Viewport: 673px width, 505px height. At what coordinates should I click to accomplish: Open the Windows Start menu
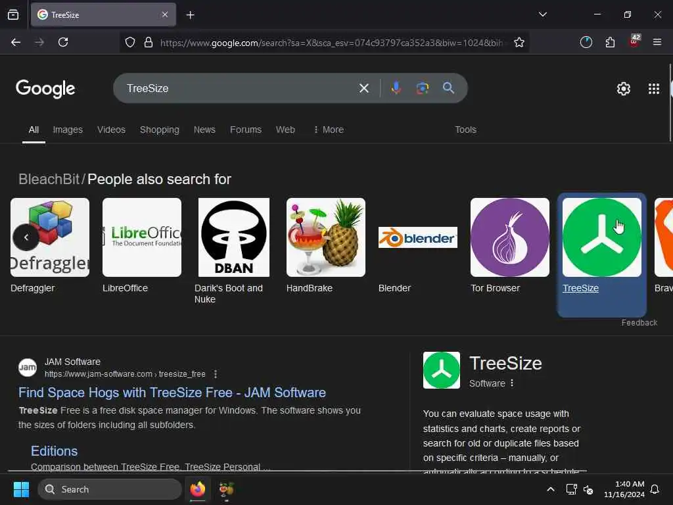(x=21, y=489)
